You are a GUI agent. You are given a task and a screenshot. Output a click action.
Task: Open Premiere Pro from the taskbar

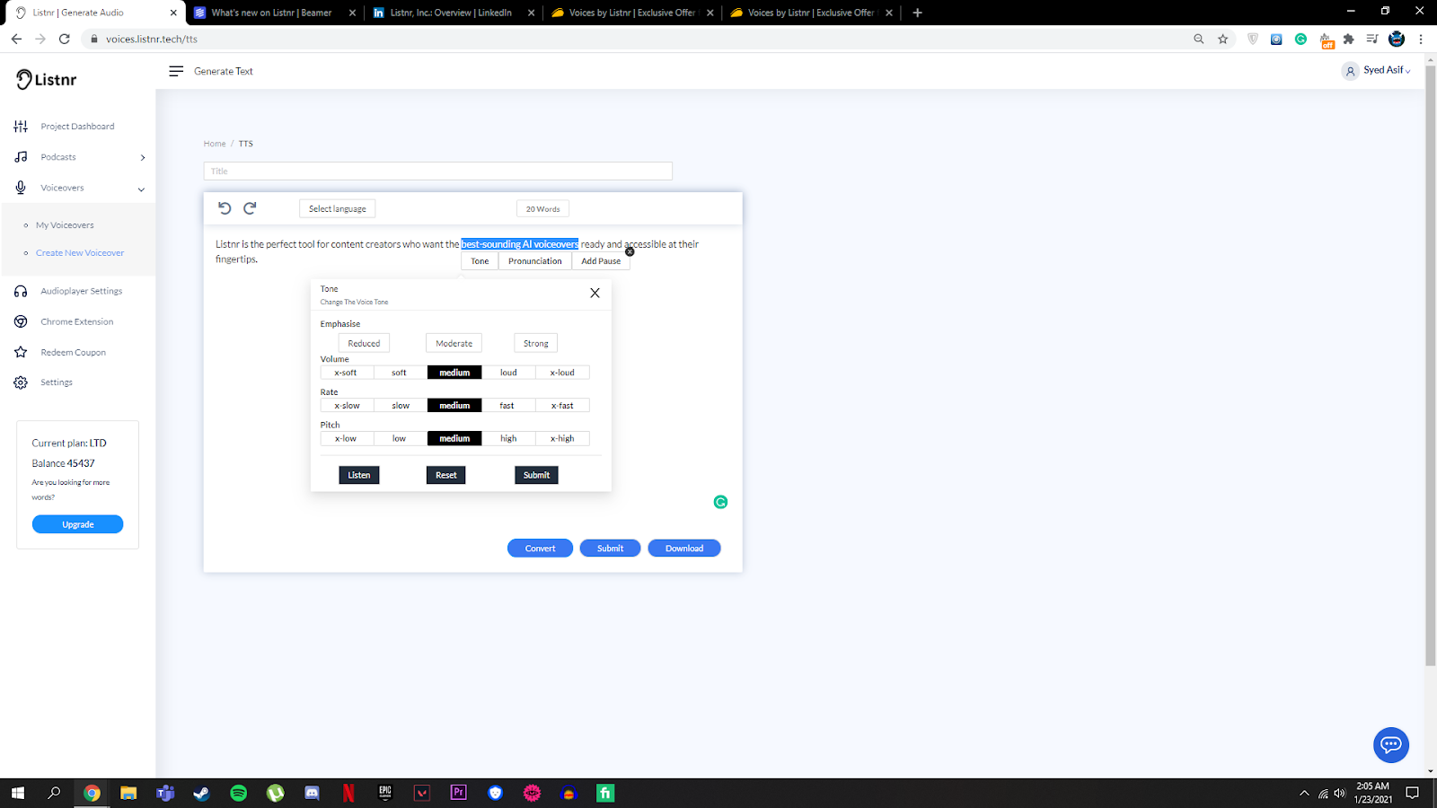[x=458, y=793]
